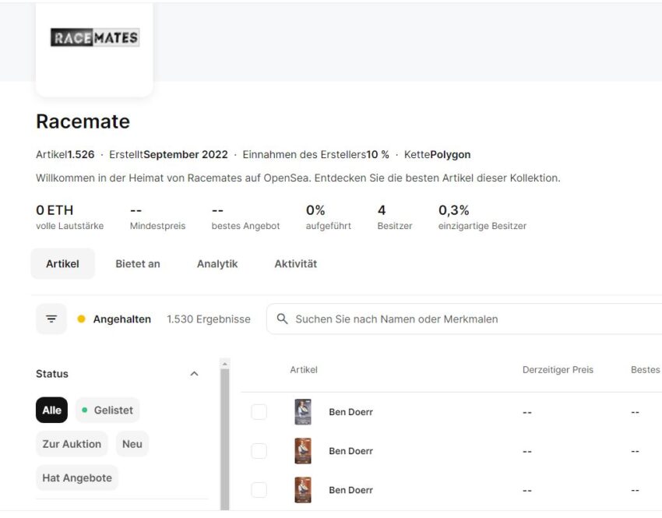Select the Gelistet status filter
Image resolution: width=662 pixels, height=518 pixels.
click(x=107, y=410)
